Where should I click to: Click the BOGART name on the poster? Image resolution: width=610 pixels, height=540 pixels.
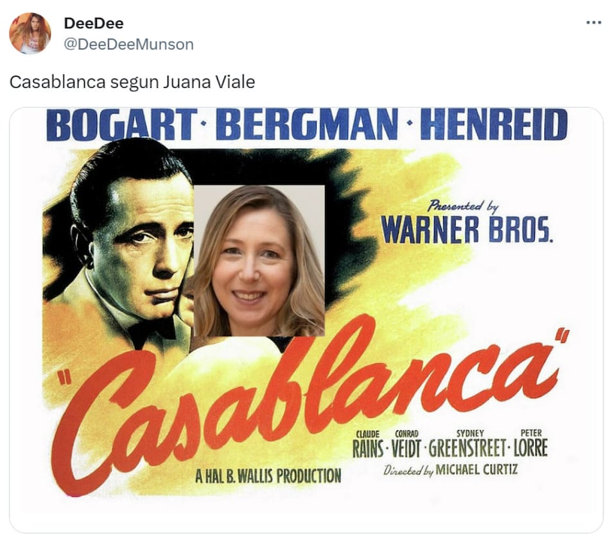pos(121,124)
